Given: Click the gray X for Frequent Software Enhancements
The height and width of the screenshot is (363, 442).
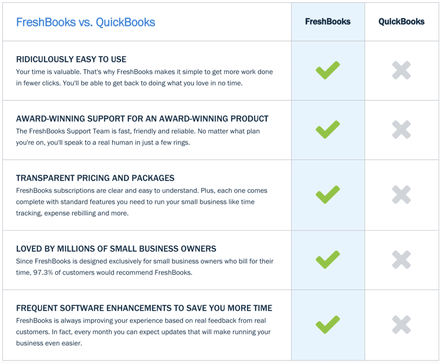Looking at the screenshot, I should 401,325.
